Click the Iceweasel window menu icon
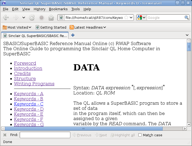 [4, 3]
